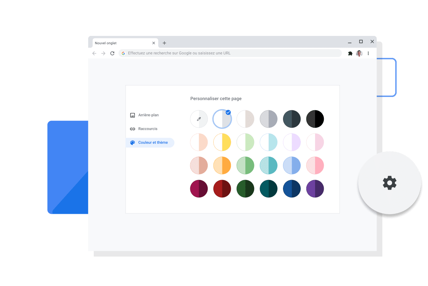Click the checkmark on the selected theme
This screenshot has width=428, height=286.
tap(229, 112)
